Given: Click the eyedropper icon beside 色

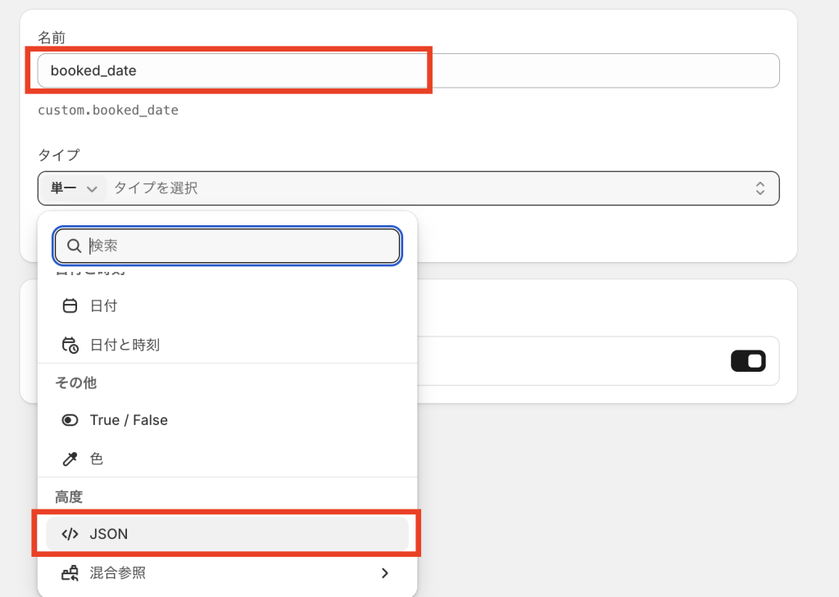Looking at the screenshot, I should tap(70, 459).
